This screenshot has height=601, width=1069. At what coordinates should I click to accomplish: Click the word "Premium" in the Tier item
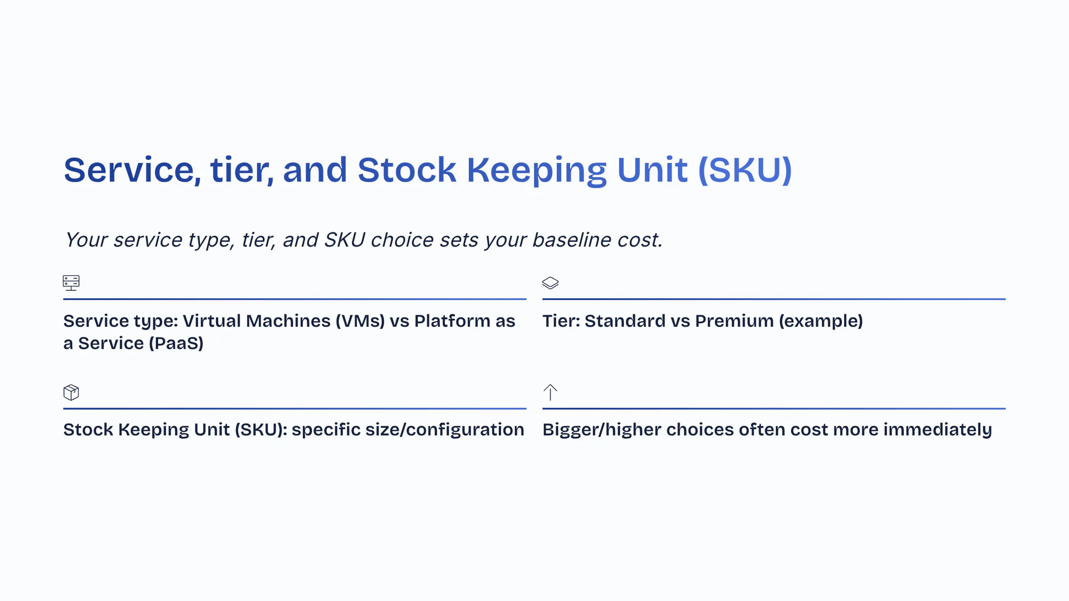tap(734, 321)
